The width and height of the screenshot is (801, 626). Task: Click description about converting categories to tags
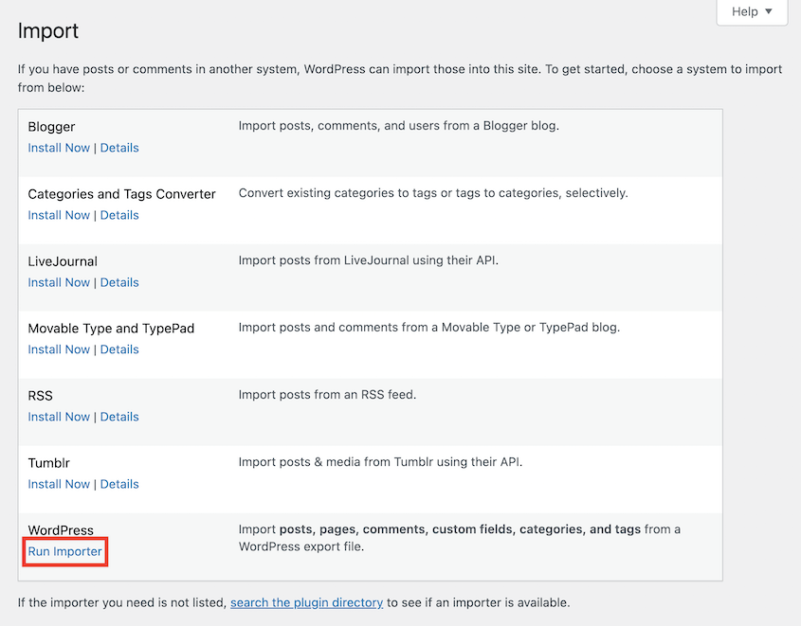pos(433,193)
